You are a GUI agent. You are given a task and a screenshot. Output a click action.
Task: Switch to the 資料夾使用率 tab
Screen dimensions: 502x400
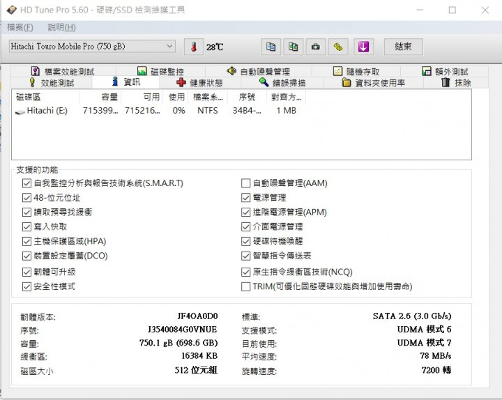pyautogui.click(x=373, y=83)
